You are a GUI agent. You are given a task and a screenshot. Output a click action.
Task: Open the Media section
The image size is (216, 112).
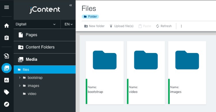45,59
